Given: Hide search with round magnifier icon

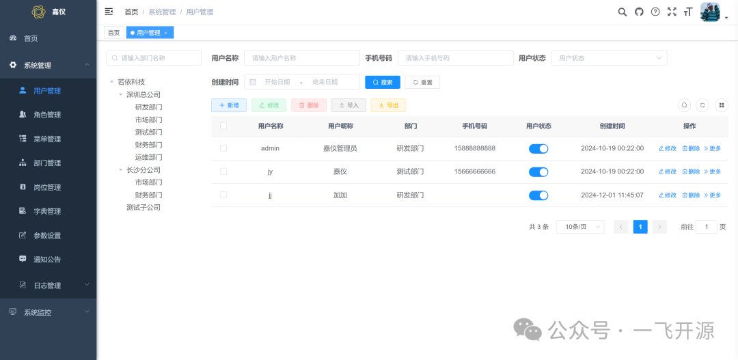Looking at the screenshot, I should tap(684, 105).
